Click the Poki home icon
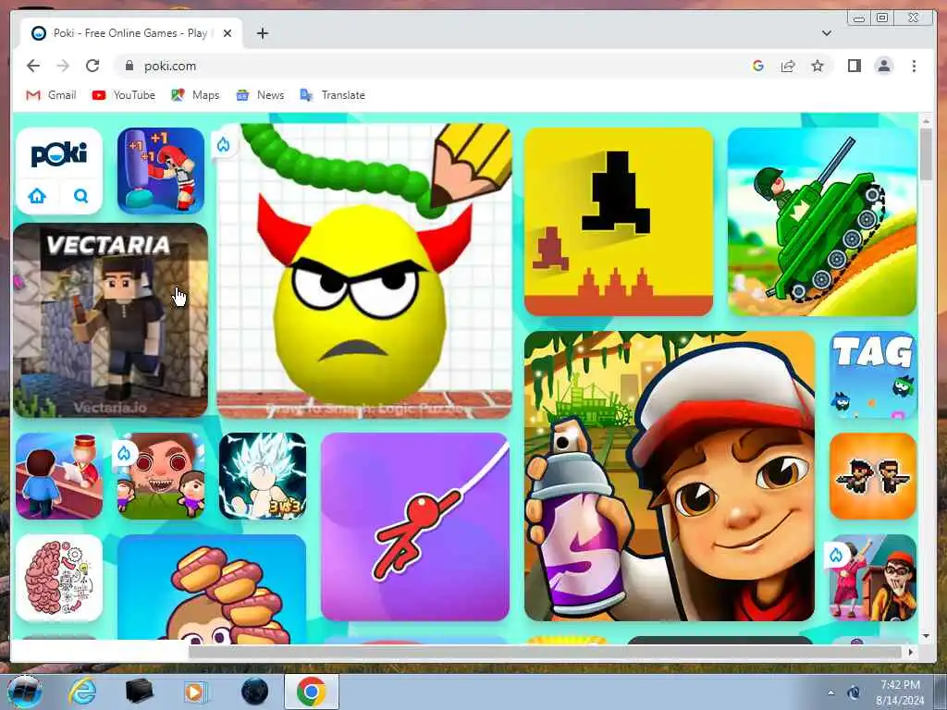Image resolution: width=947 pixels, height=710 pixels. (x=37, y=196)
